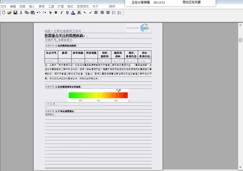Open the 表格 menu
The height and width of the screenshot is (171, 243).
click(x=42, y=6)
